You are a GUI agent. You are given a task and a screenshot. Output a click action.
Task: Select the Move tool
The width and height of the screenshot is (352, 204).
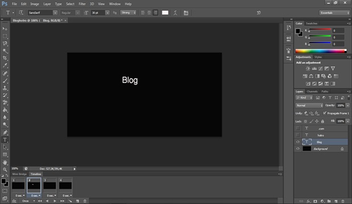click(5, 29)
